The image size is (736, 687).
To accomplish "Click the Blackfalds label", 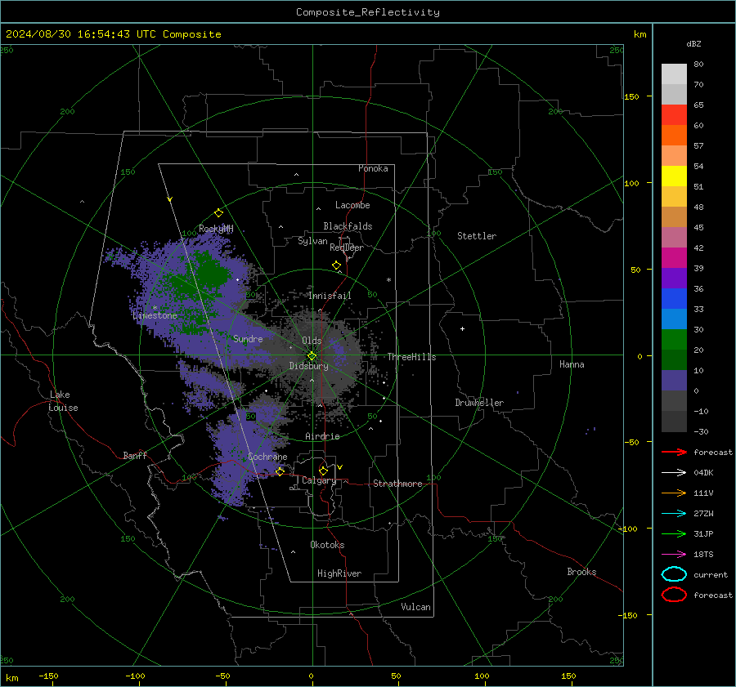I will coord(348,226).
